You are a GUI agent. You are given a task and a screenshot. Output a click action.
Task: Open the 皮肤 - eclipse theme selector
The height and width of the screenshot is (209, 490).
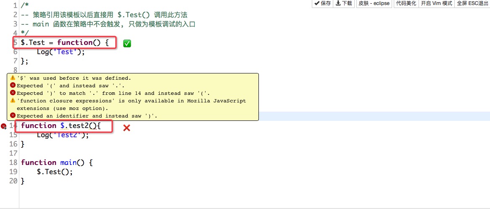point(374,3)
